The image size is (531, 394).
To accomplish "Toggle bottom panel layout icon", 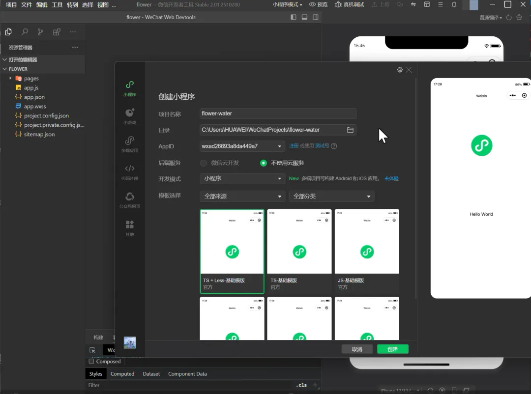I will pos(304,17).
